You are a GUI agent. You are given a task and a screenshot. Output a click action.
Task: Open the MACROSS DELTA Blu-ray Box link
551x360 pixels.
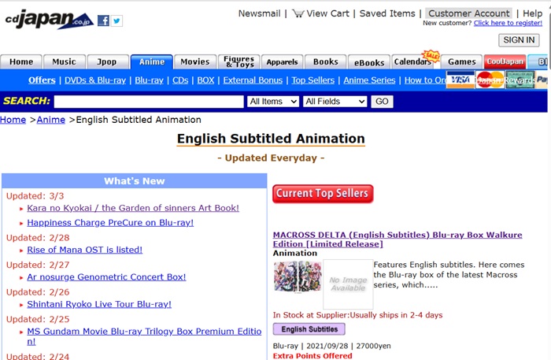pos(398,239)
